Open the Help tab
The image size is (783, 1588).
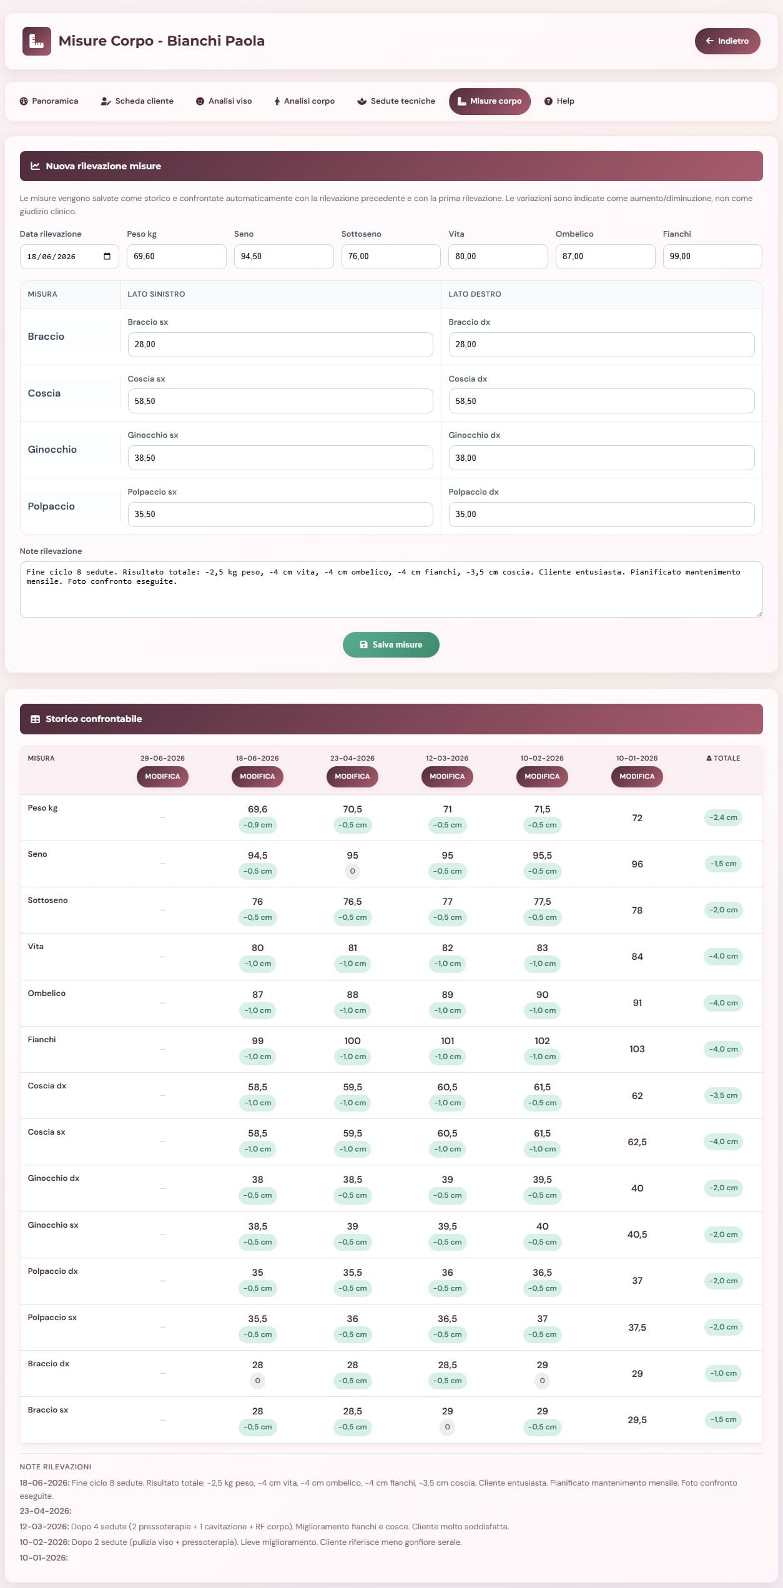tap(559, 101)
